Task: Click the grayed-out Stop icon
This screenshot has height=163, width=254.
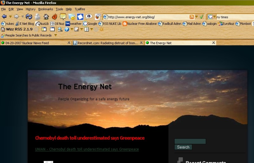Action: click(x=37, y=16)
